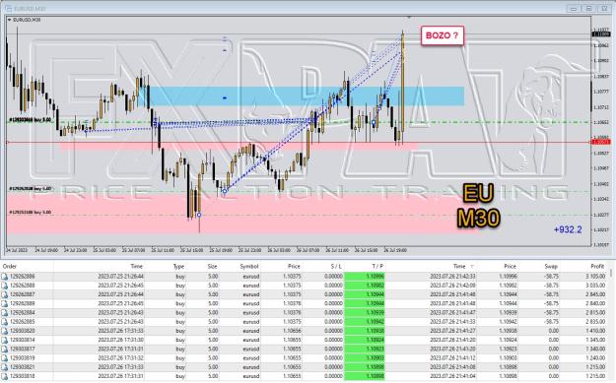Select the green T/P cell 1.10942
616x383 pixels.
[364, 322]
